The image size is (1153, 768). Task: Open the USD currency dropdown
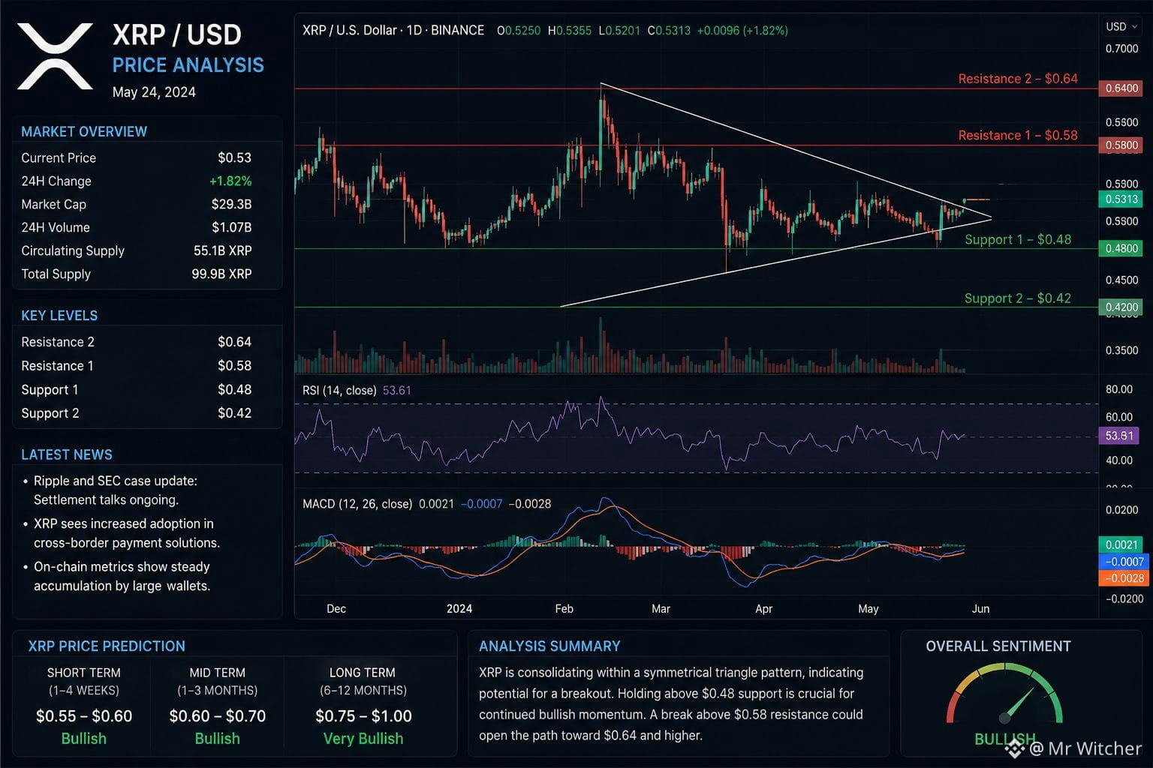tap(1121, 27)
